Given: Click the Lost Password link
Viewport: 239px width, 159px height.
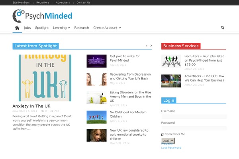Looking at the screenshot, I should pos(171,148).
